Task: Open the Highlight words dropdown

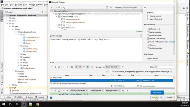Action: pyautogui.click(x=113, y=91)
